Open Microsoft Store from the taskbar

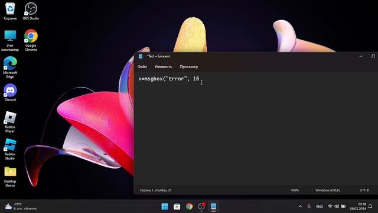point(177,206)
